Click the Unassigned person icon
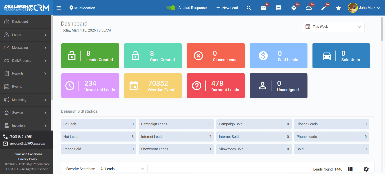385x174 pixels. pos(262,86)
